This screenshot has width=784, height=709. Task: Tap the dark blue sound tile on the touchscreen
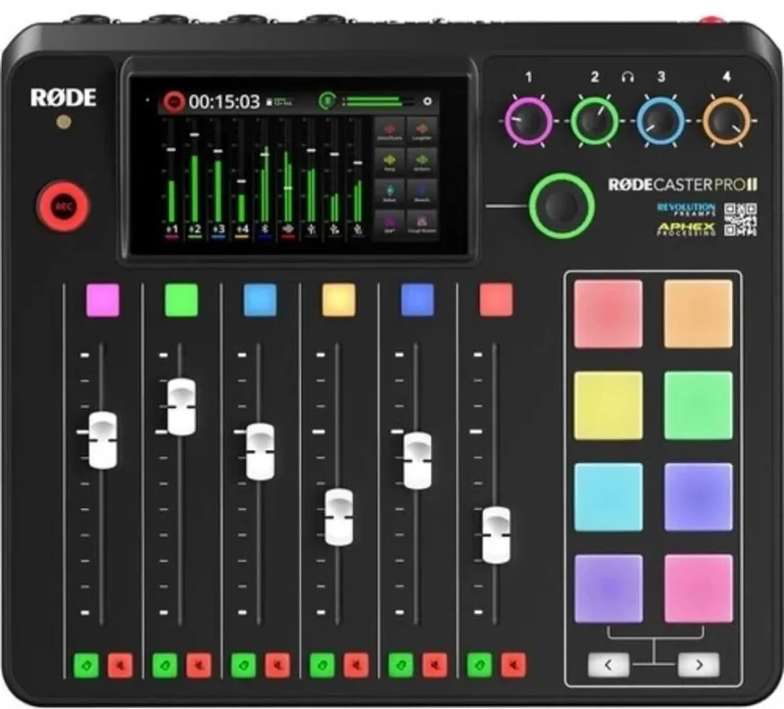click(421, 193)
